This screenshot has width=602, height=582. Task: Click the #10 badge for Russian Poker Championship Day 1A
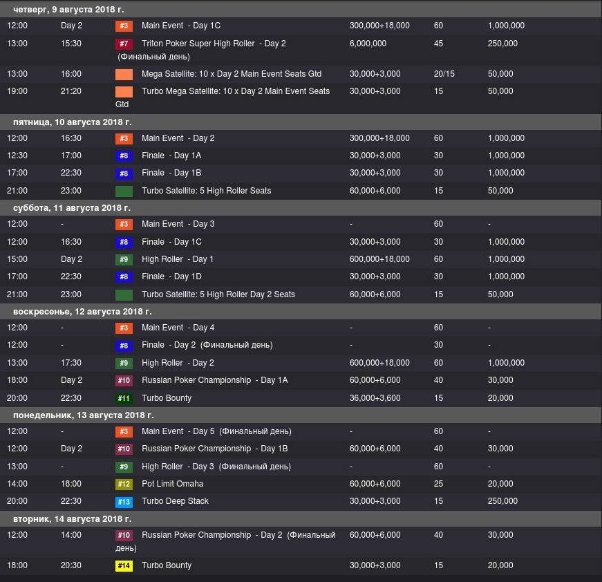[x=124, y=380]
